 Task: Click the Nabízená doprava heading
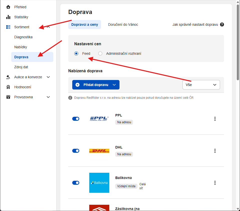coord(85,71)
